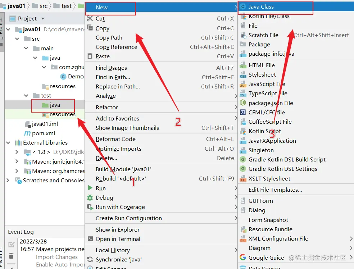Open the Analyze submenu
This screenshot has height=269, width=354.
pyautogui.click(x=161, y=96)
